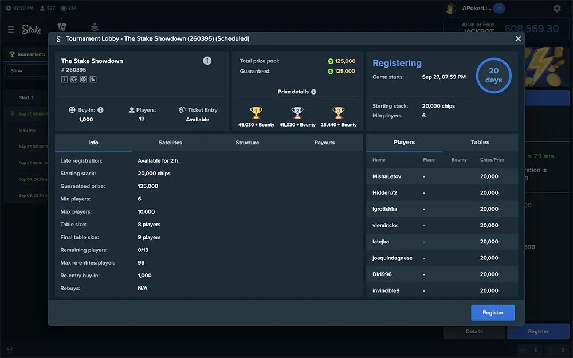Open the Payouts tab

tap(324, 143)
